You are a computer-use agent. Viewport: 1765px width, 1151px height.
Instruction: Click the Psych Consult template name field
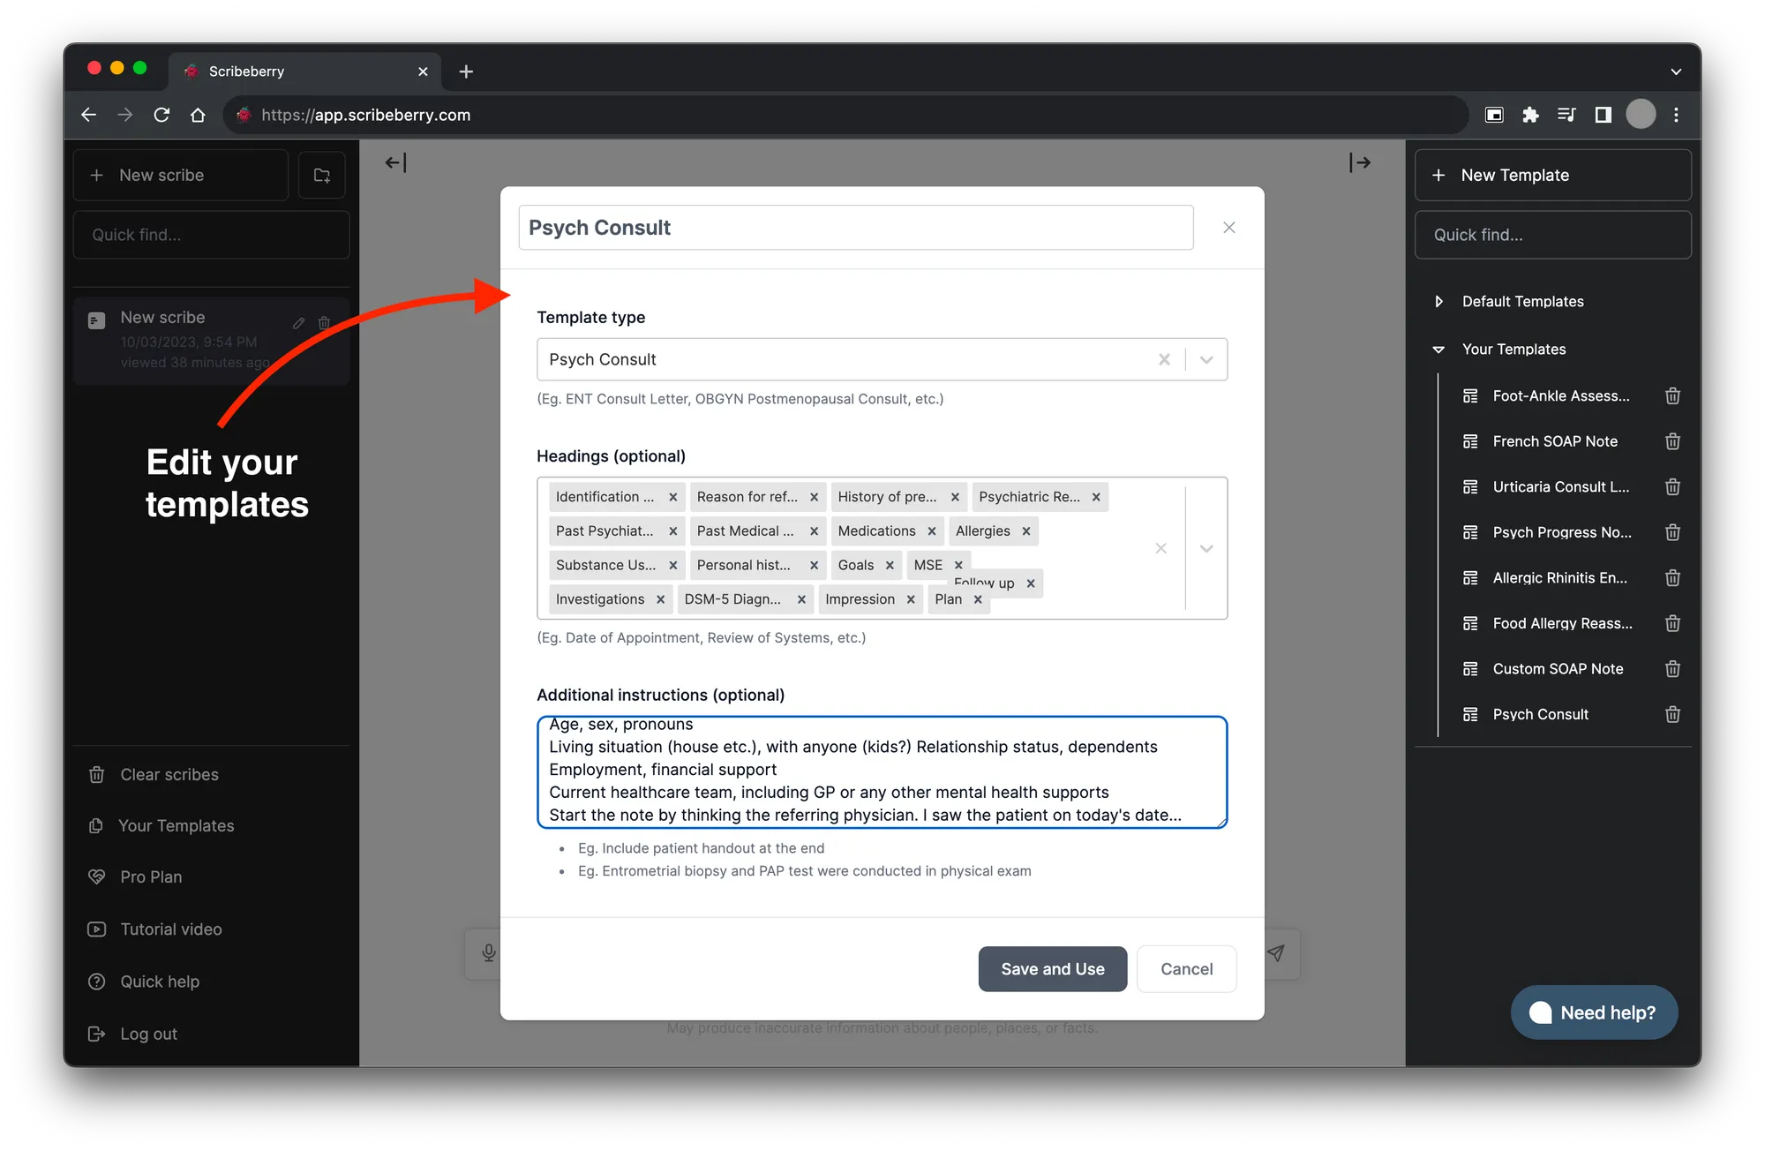[x=856, y=228]
